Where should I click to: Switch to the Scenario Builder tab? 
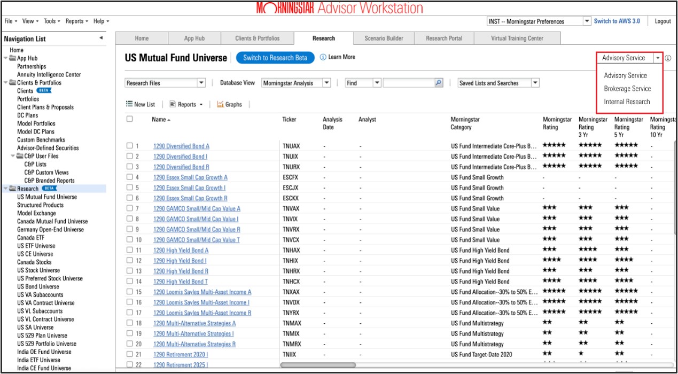384,38
